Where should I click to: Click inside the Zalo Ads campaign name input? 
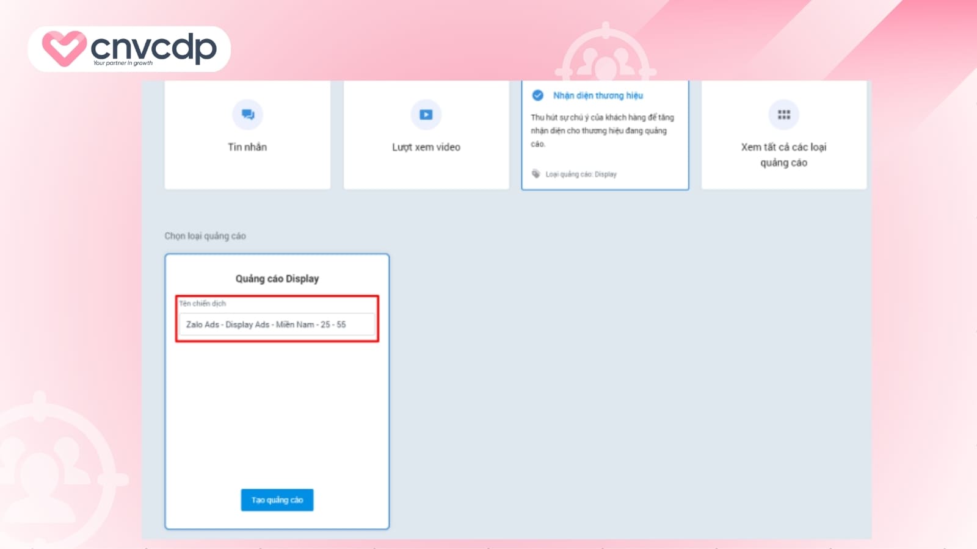[x=277, y=324]
